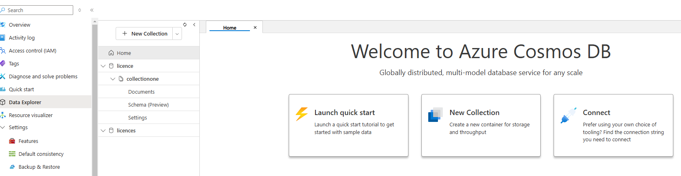Collapse the Settings section chevron

pyautogui.click(x=2, y=127)
